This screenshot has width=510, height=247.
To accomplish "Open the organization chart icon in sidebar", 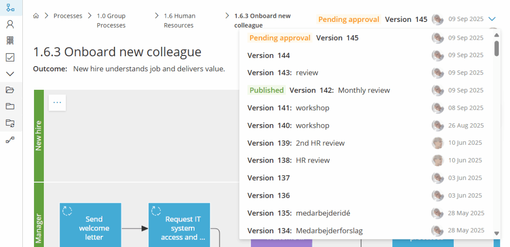I will [x=10, y=41].
